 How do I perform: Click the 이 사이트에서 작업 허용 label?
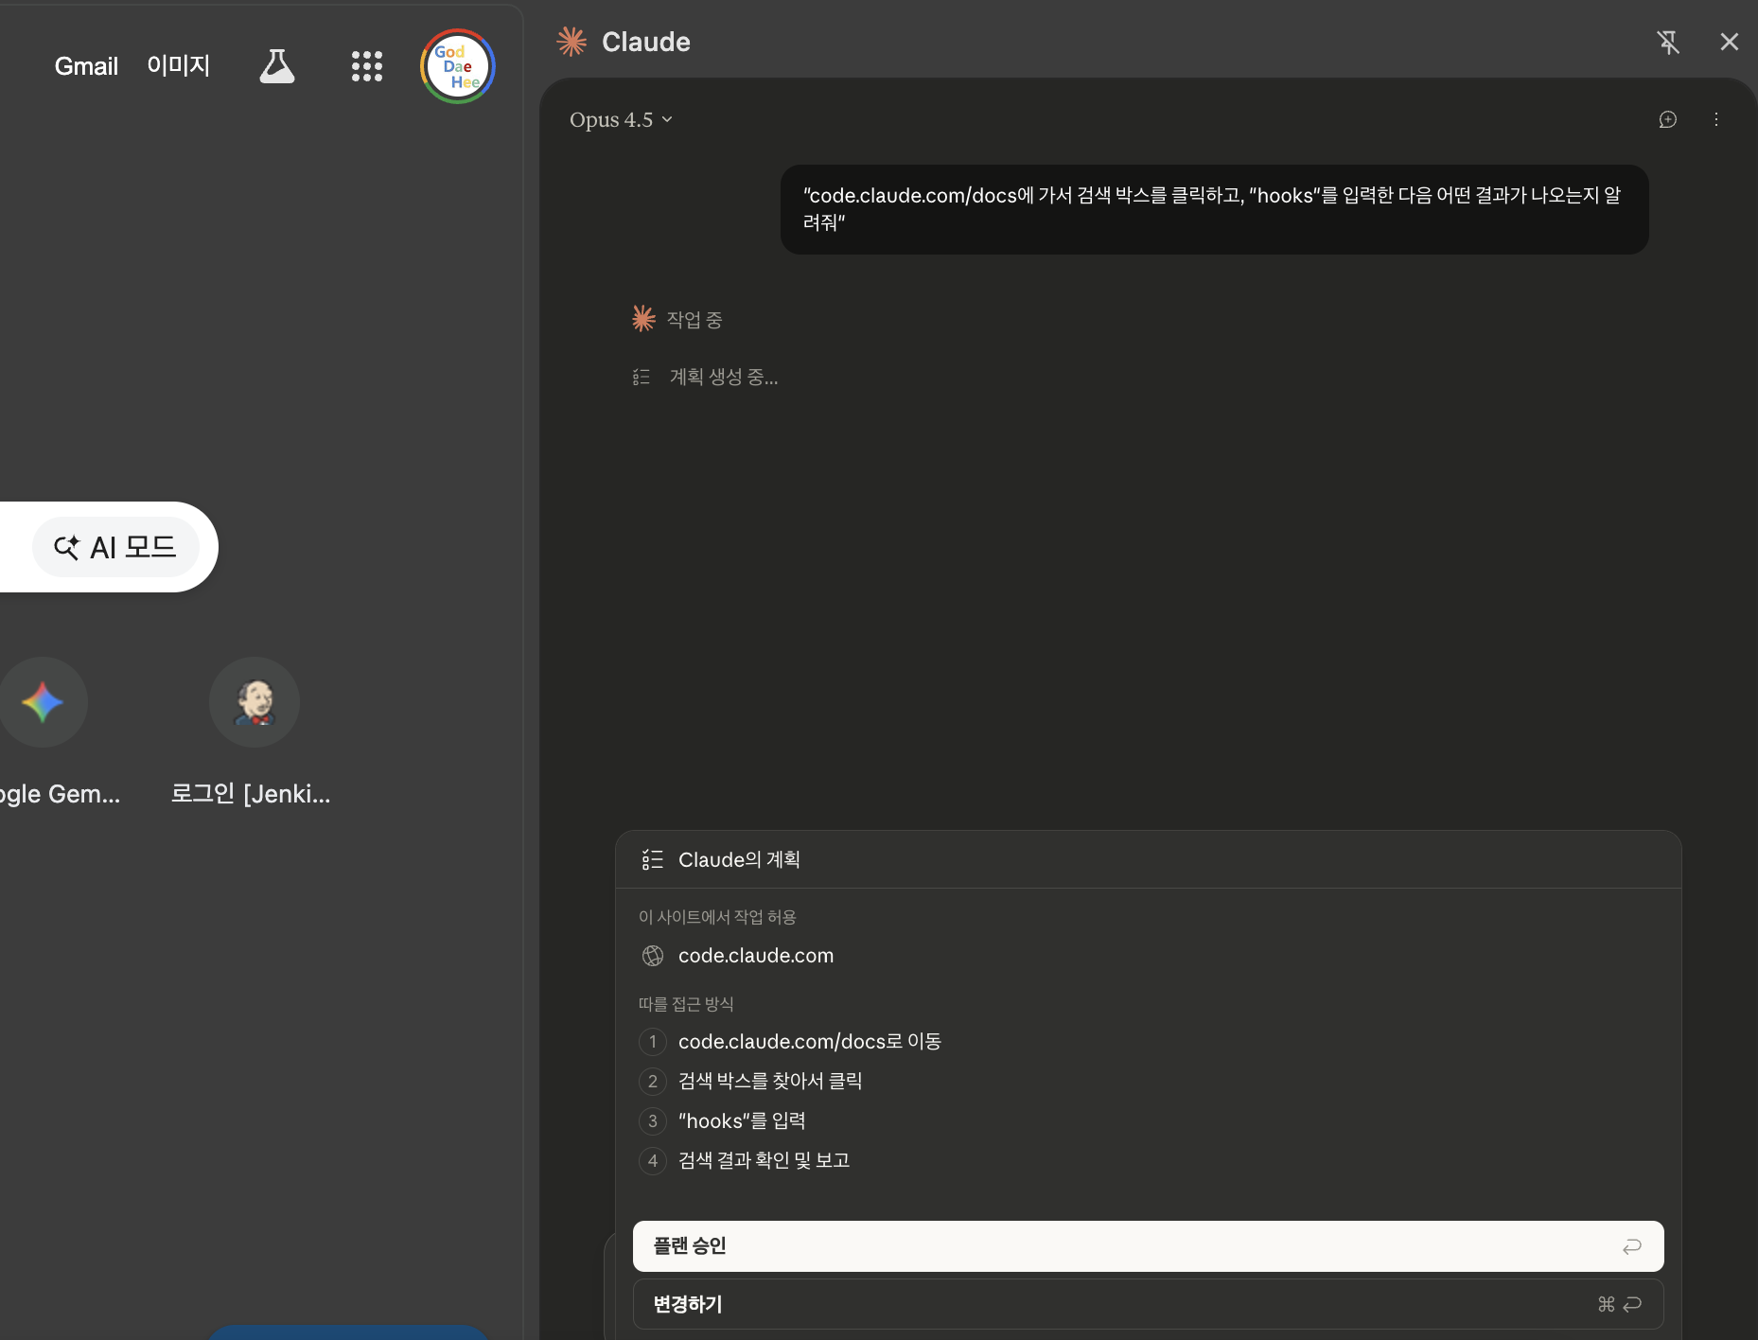[x=717, y=917]
